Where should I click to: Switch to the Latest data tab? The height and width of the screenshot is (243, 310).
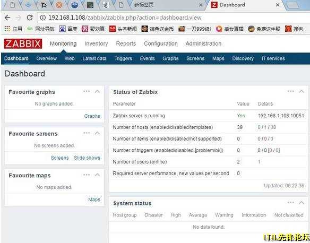click(94, 58)
